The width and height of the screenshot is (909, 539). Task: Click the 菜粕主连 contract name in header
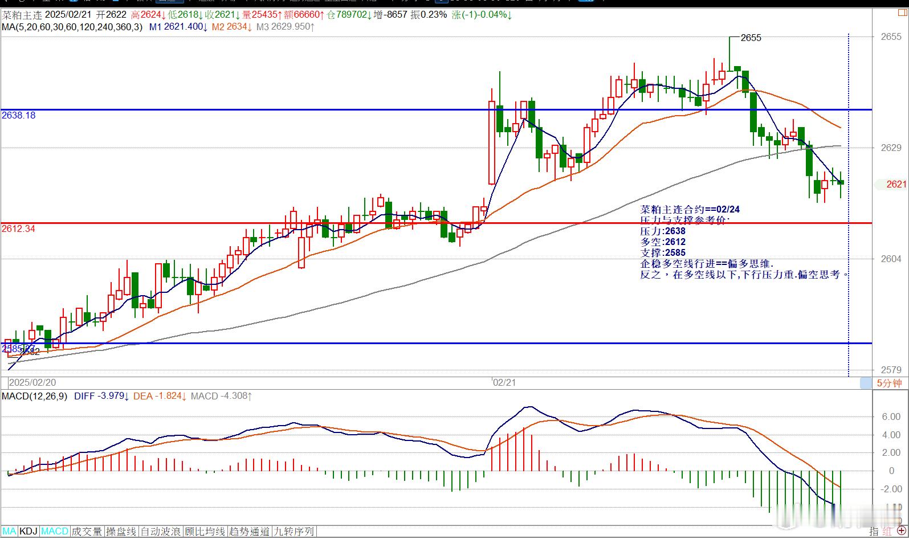[21, 14]
